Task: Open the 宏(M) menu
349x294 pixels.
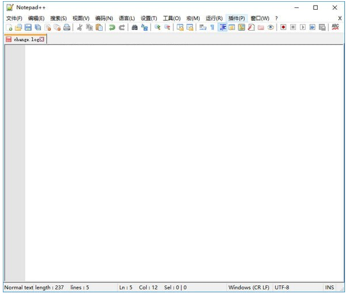Action: [x=193, y=18]
